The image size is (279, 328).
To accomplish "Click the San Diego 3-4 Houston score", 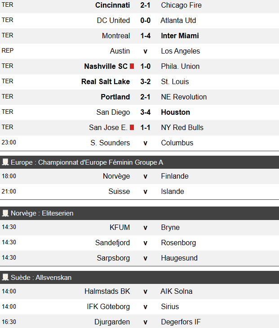I will (x=145, y=112).
